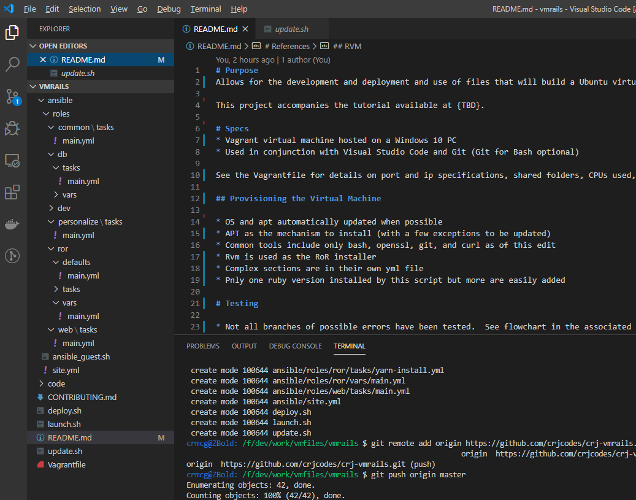Click the launch.sh shell file icon
The image size is (636, 500).
coord(40,424)
